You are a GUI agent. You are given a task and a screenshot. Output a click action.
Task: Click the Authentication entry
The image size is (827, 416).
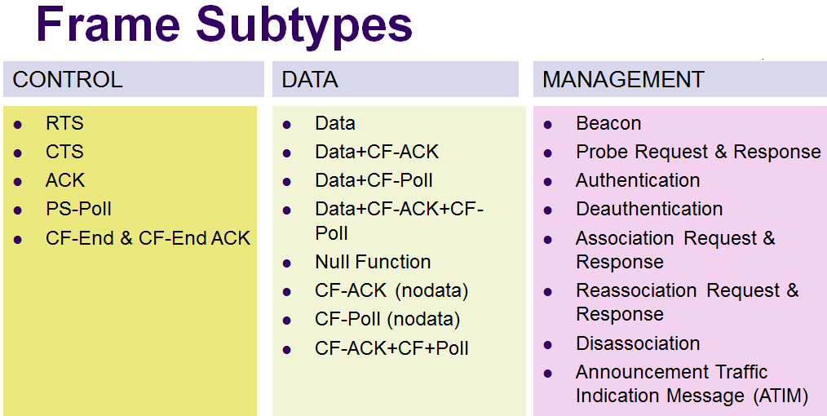pyautogui.click(x=638, y=181)
